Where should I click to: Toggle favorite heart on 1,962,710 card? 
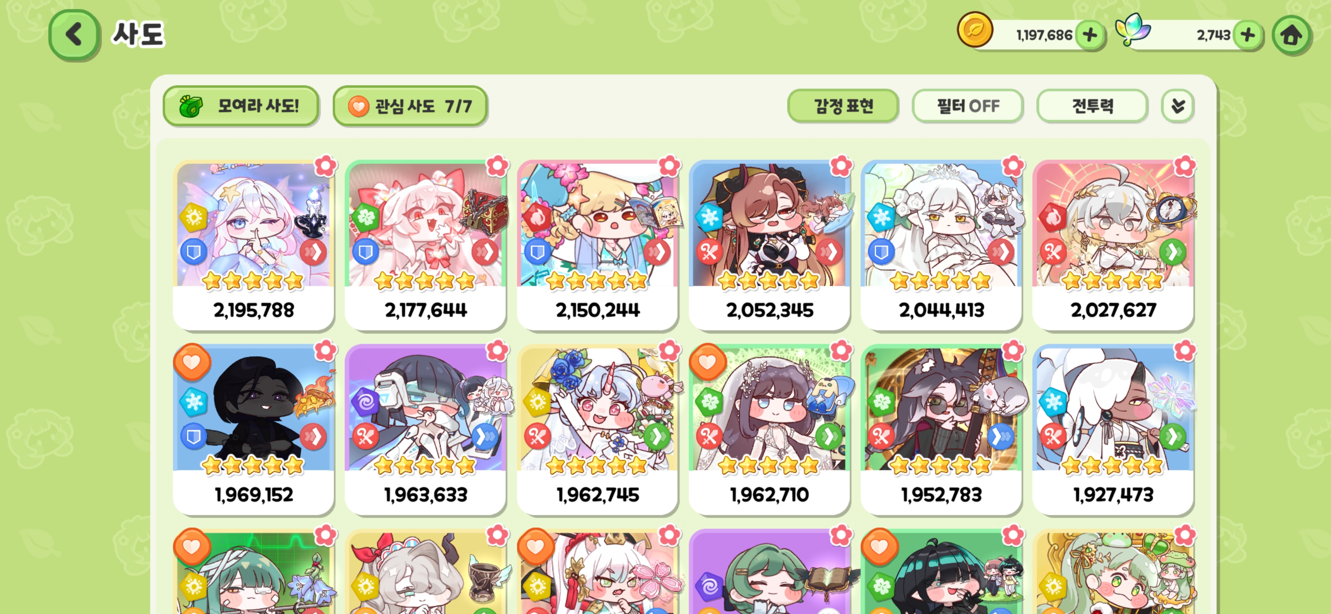coord(707,362)
